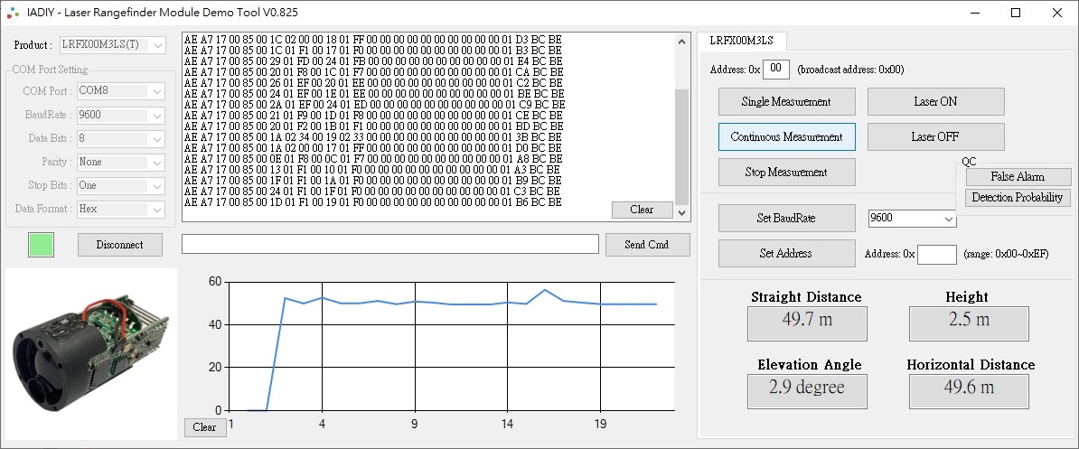Viewport: 1079px width, 449px height.
Task: Click the Stop Measurement button
Action: [786, 172]
